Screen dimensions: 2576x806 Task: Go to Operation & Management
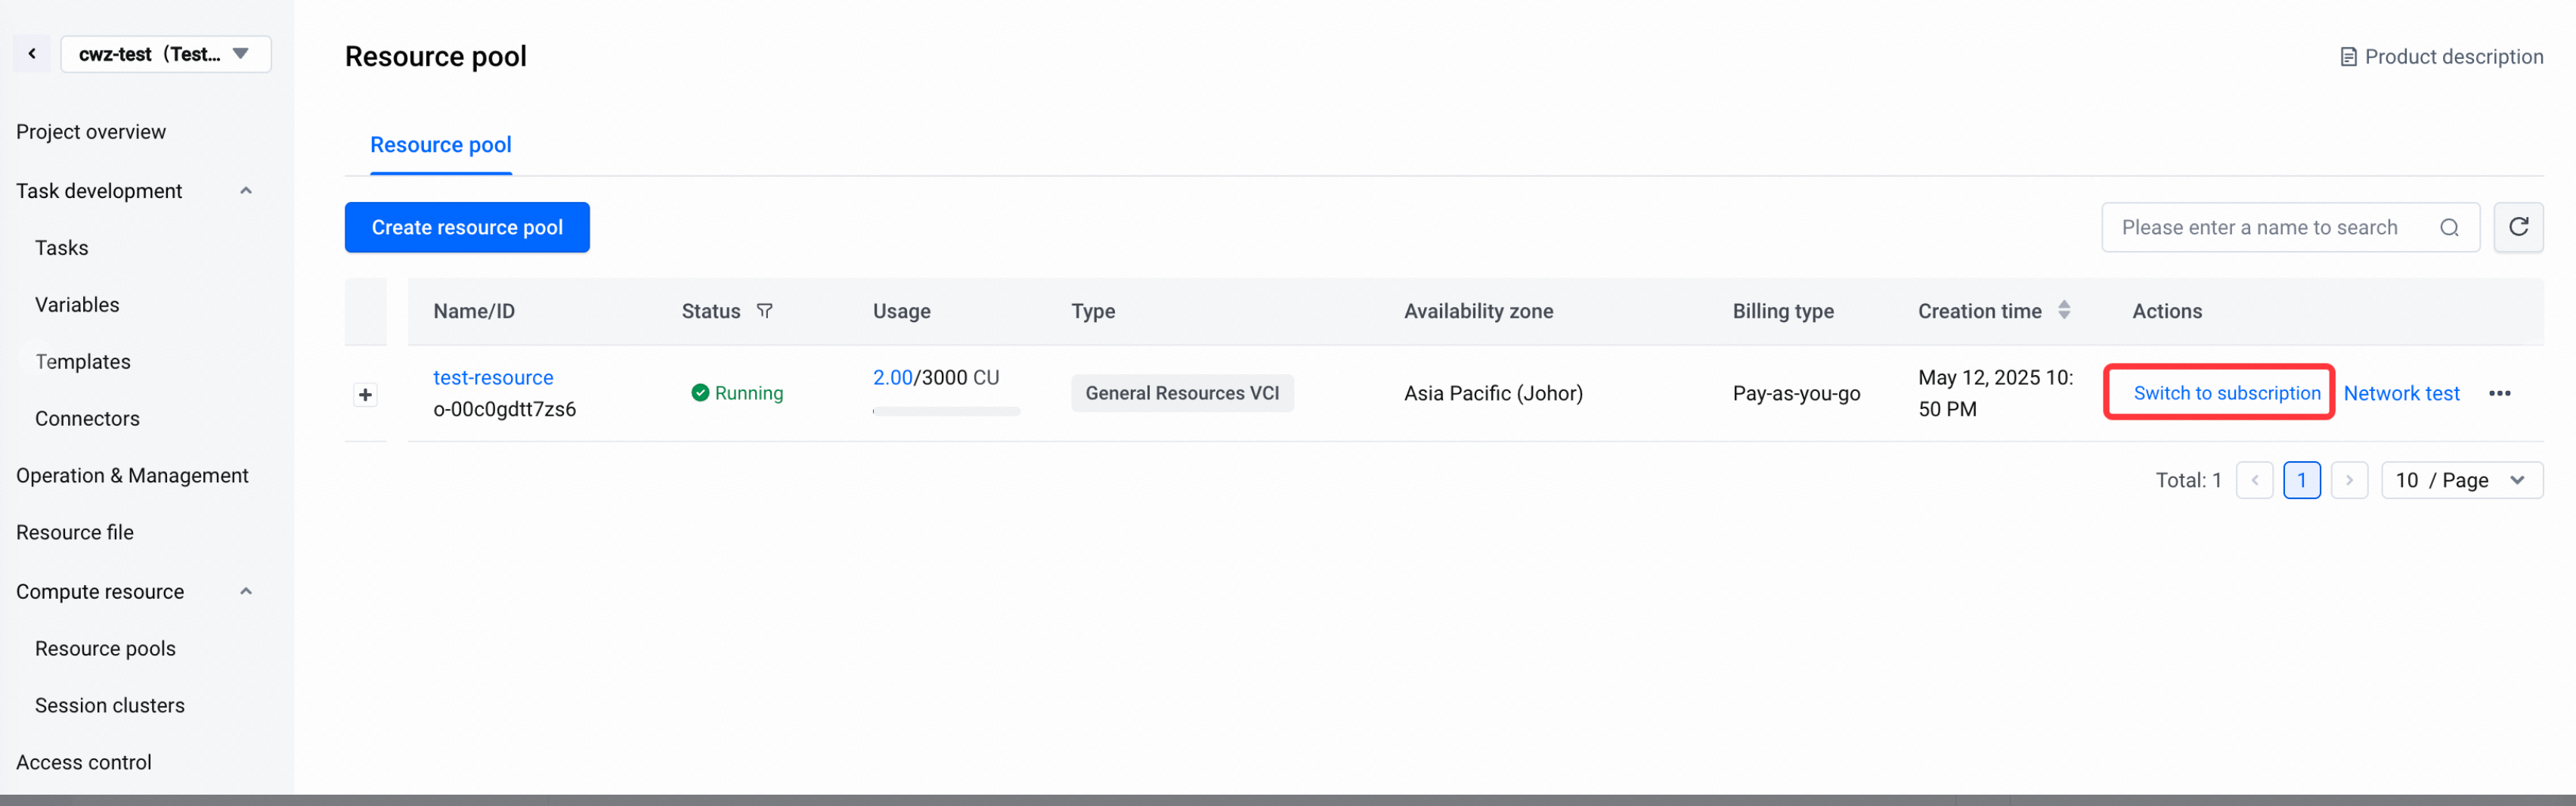(132, 476)
